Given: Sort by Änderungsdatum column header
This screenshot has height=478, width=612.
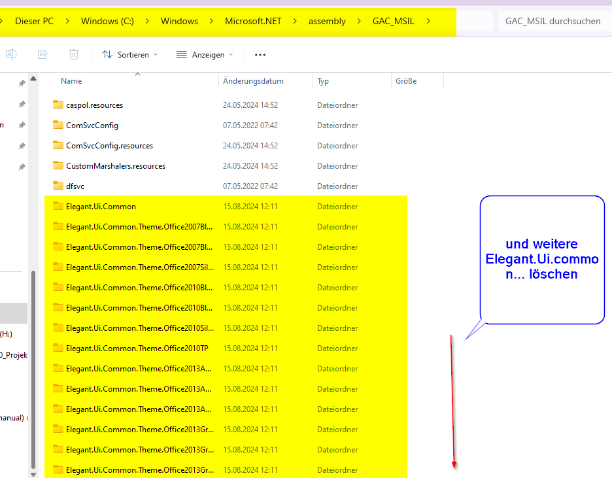Looking at the screenshot, I should pyautogui.click(x=253, y=81).
